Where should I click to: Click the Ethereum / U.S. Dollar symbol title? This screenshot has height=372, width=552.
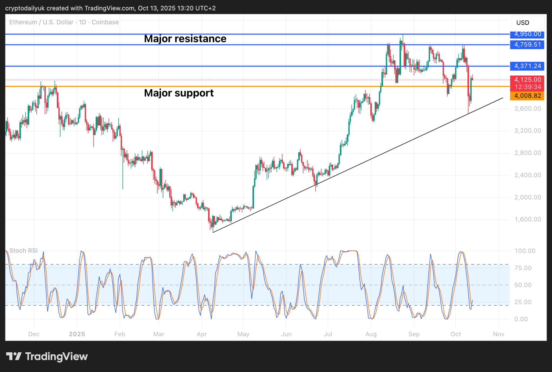tap(41, 22)
